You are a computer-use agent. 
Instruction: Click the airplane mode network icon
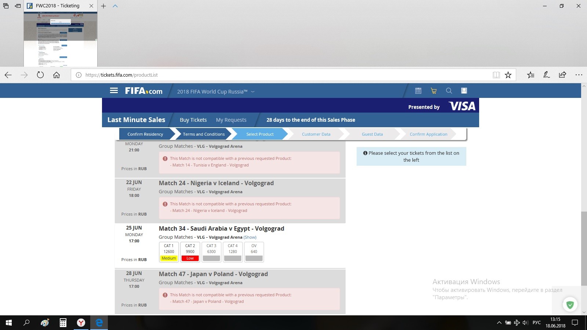click(517, 323)
